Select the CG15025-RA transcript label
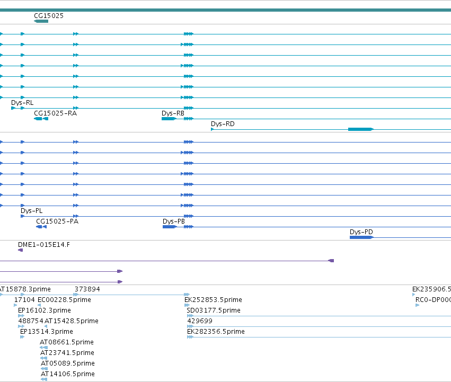This screenshot has height=382, width=451. (x=55, y=113)
